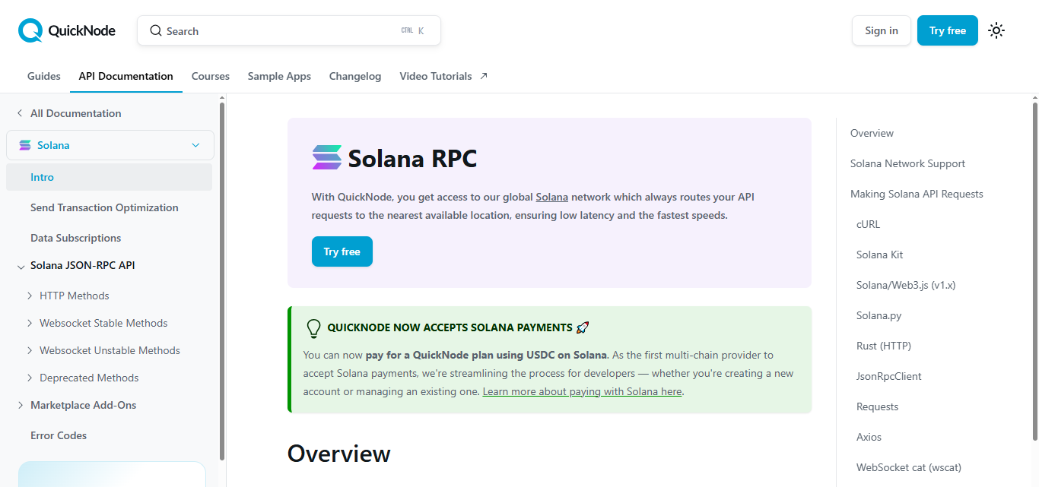The image size is (1039, 487).
Task: Open the Guides tab
Action: click(44, 76)
